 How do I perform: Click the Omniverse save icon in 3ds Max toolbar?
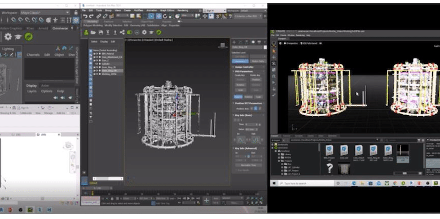(x=101, y=33)
